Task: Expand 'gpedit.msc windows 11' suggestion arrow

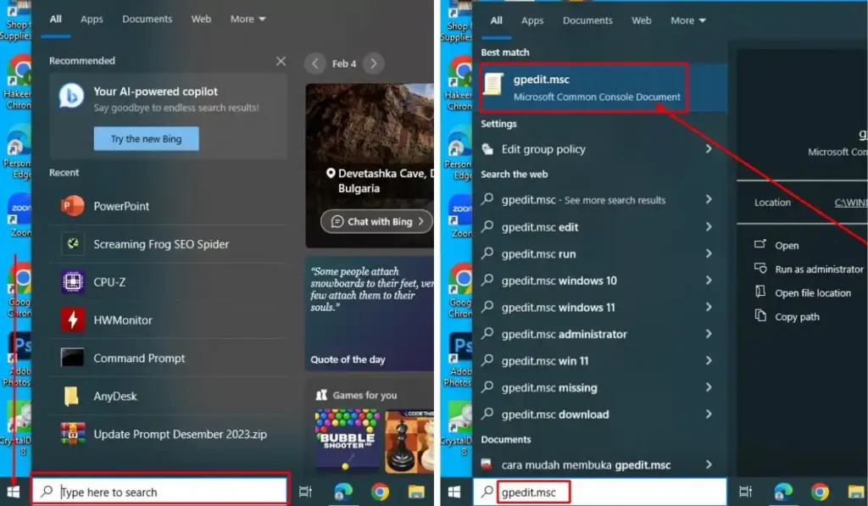Action: pyautogui.click(x=709, y=307)
